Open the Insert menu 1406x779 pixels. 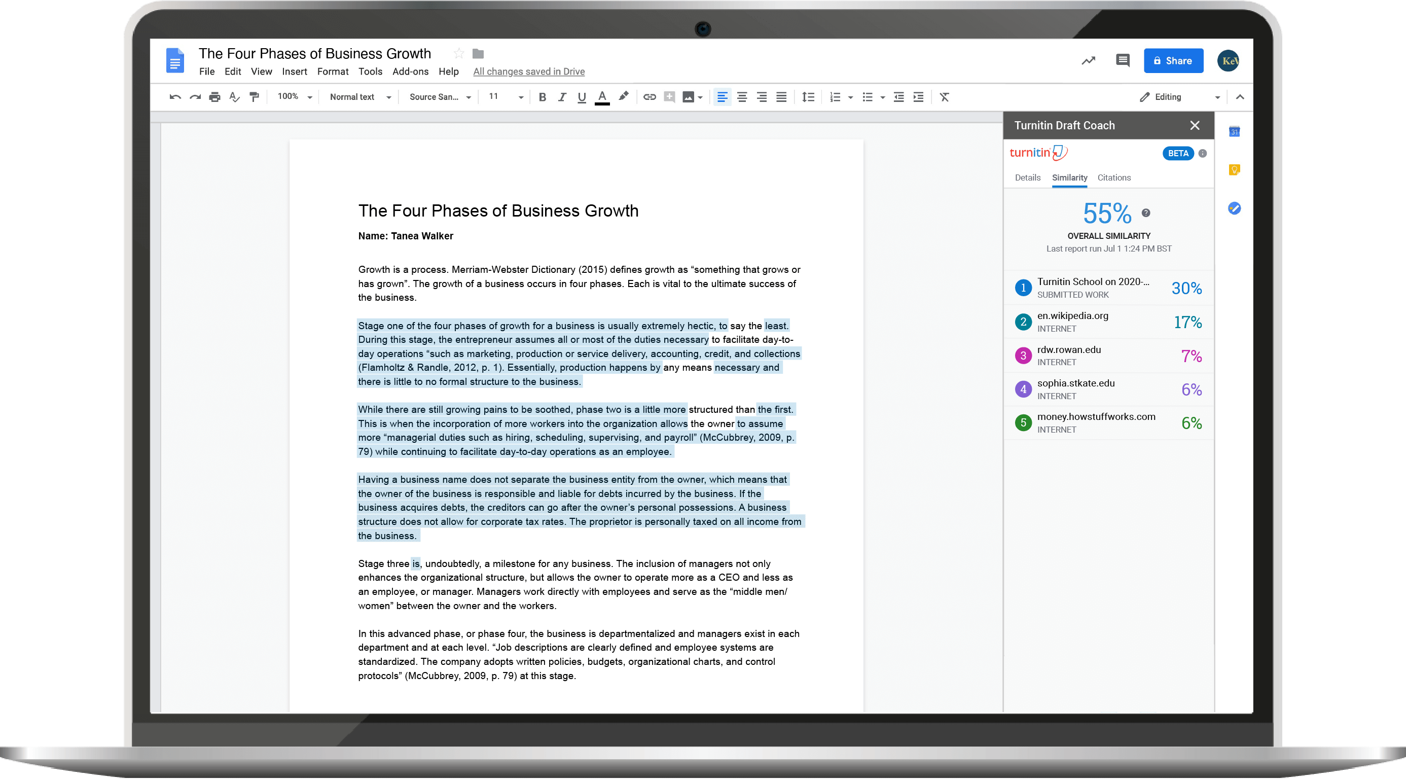coord(294,72)
